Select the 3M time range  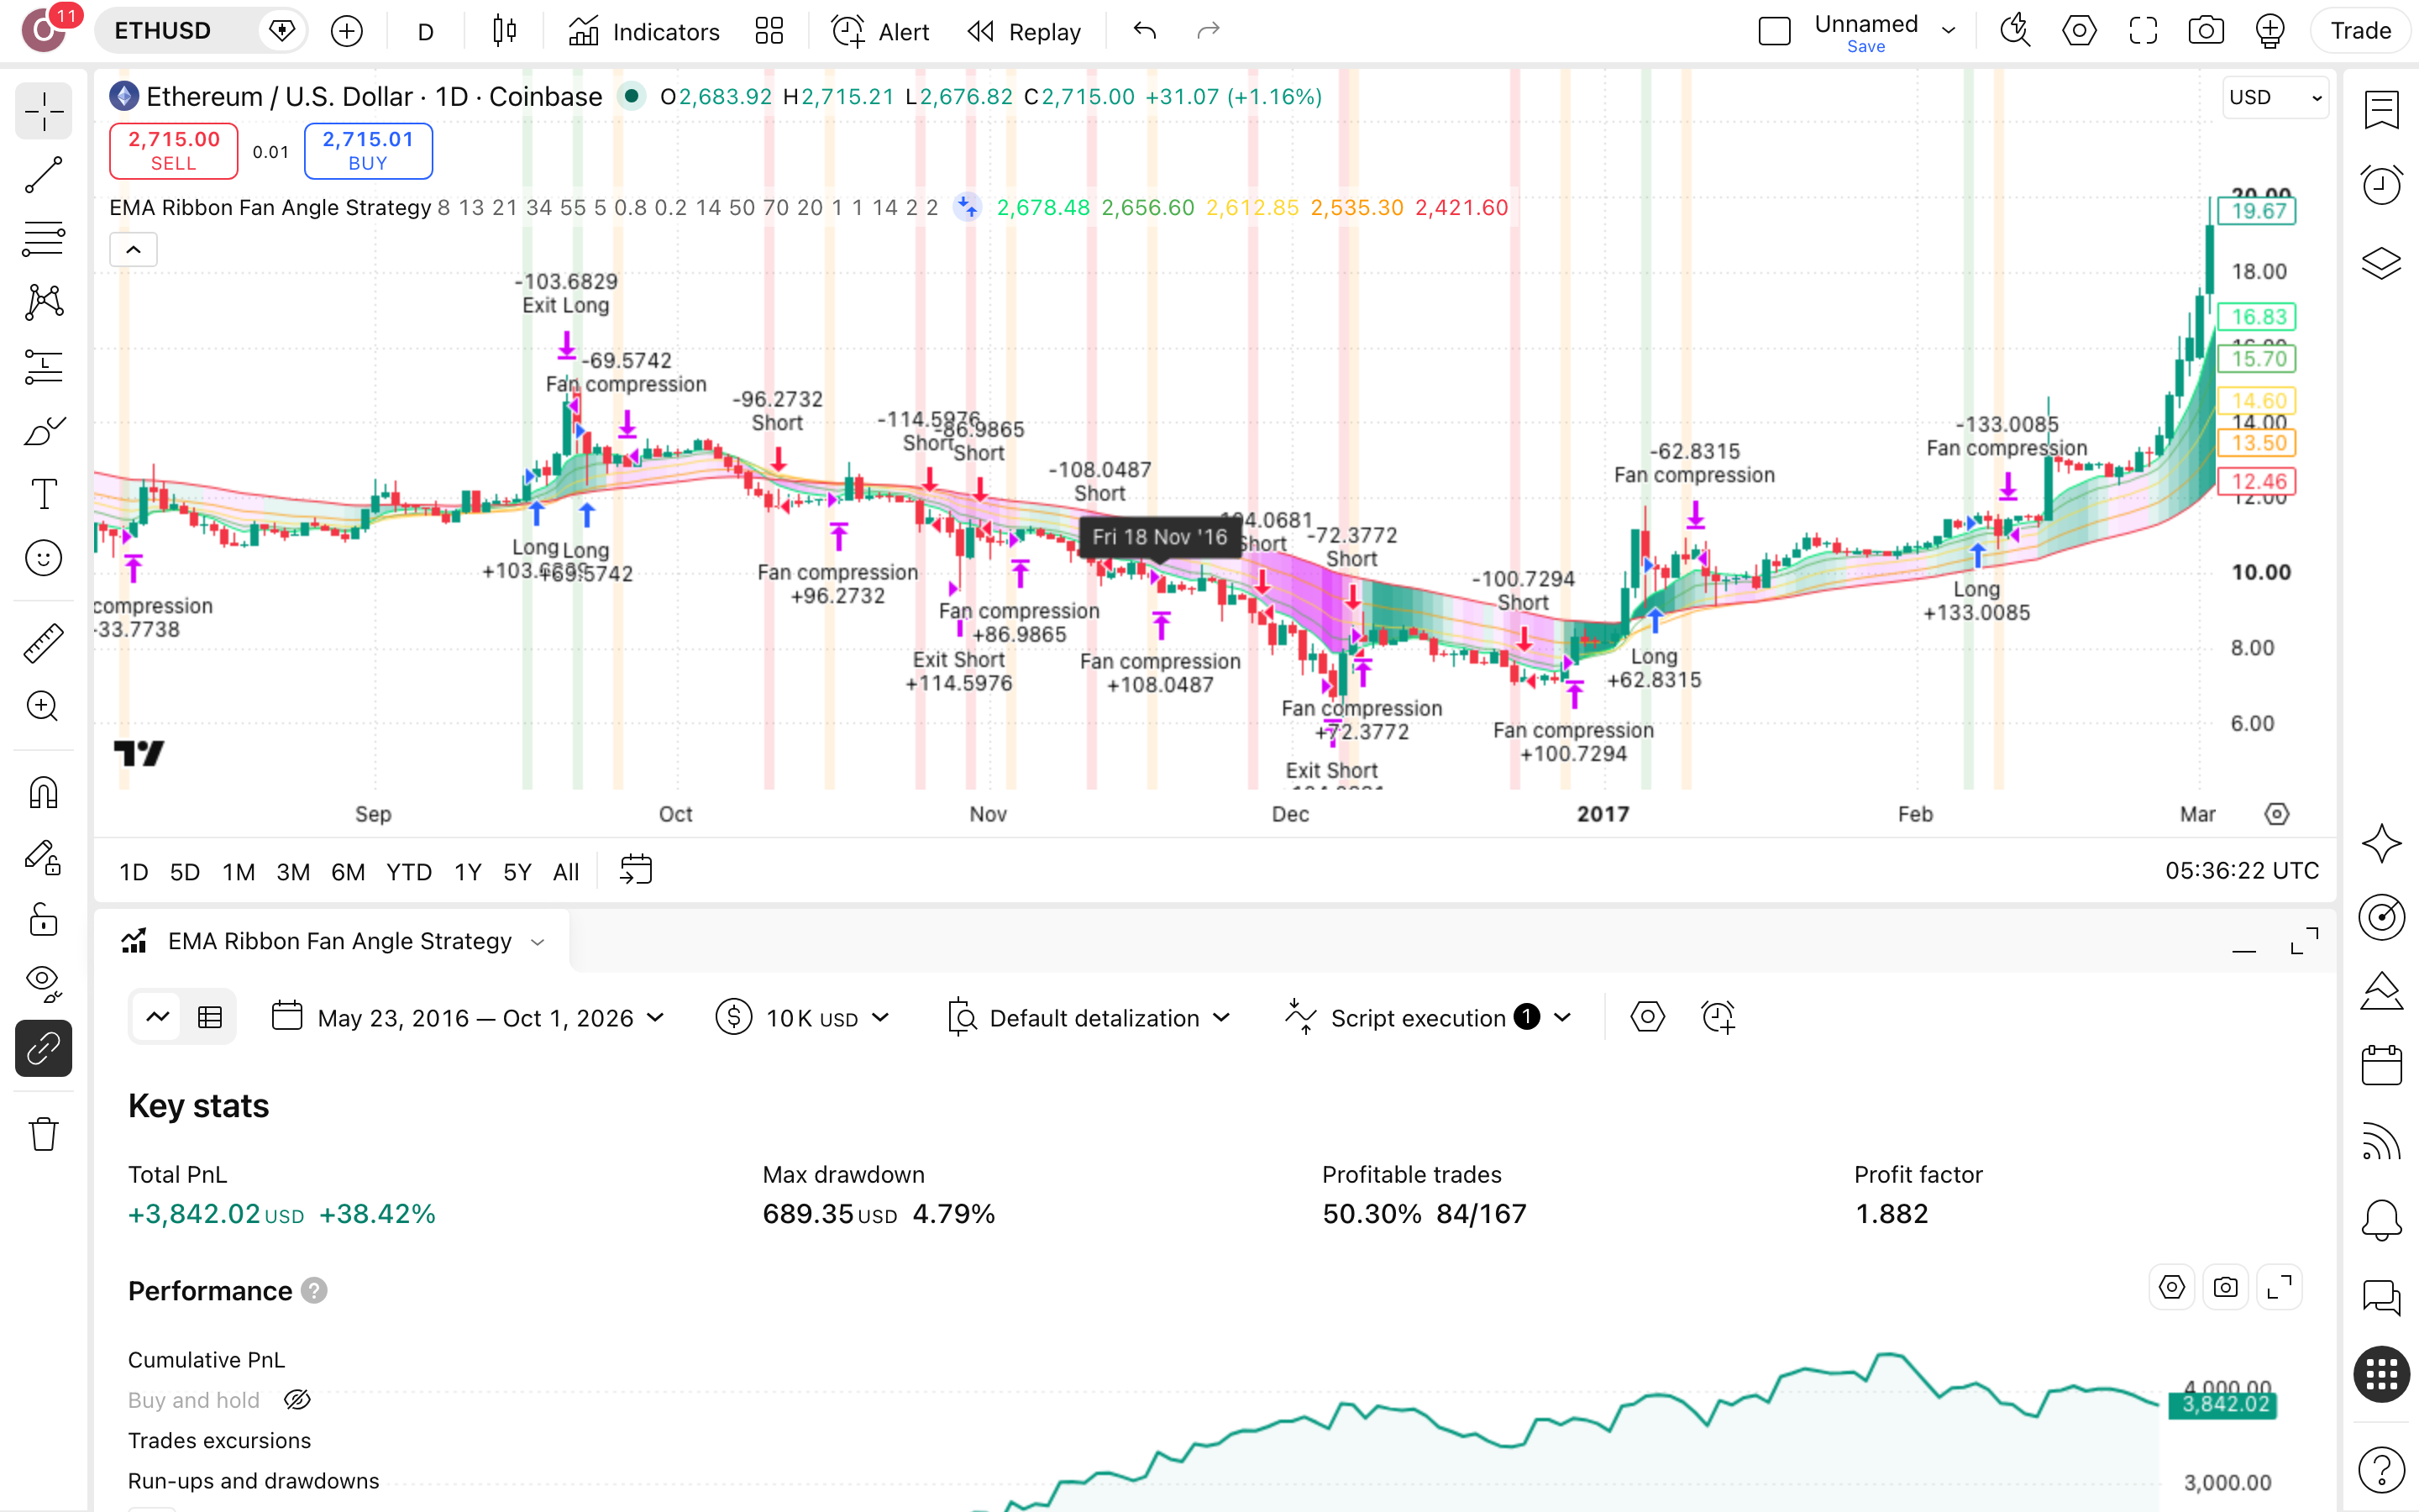coord(293,871)
